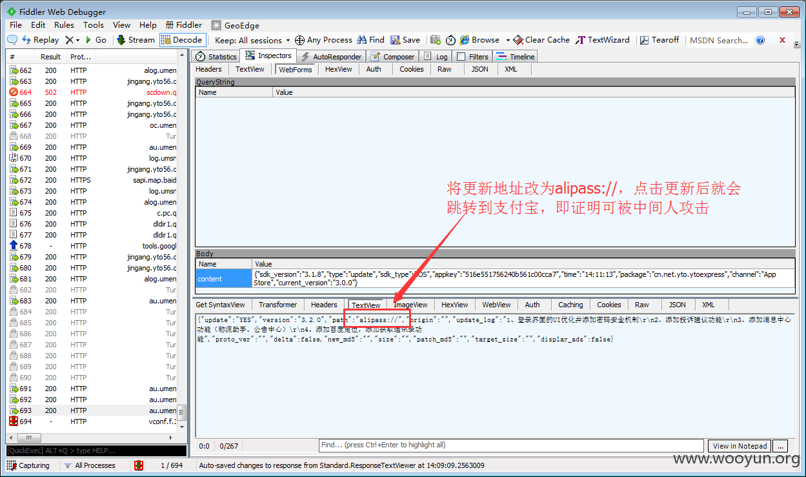Open the TextWizard tool
The image size is (806, 477).
(x=603, y=40)
